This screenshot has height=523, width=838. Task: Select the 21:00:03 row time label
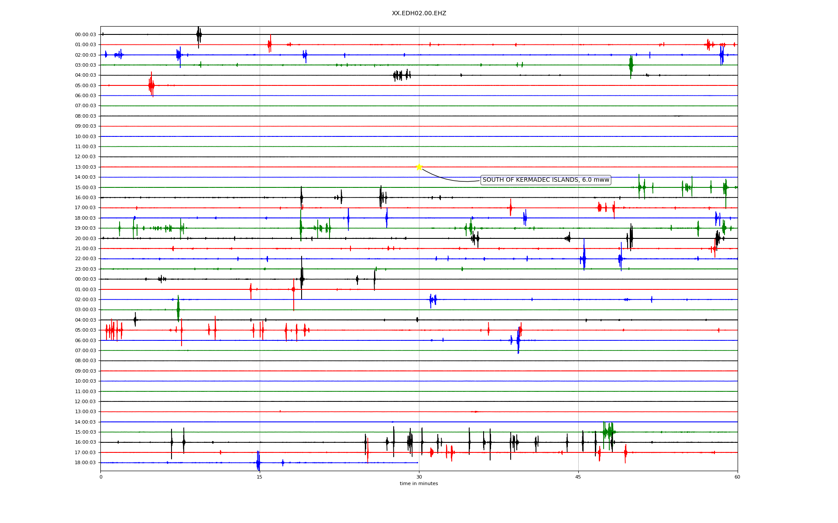click(85, 249)
